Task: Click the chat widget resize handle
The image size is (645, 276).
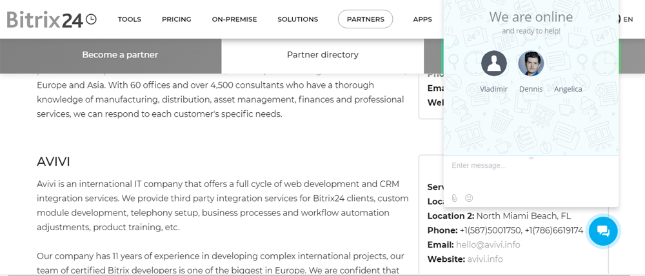Action: tap(531, 158)
